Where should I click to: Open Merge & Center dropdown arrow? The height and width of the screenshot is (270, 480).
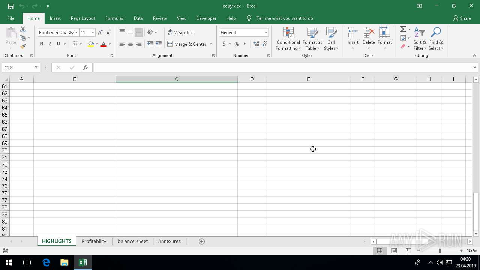click(211, 44)
